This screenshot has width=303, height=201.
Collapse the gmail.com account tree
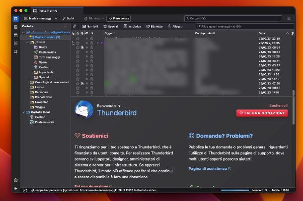coord(23,32)
